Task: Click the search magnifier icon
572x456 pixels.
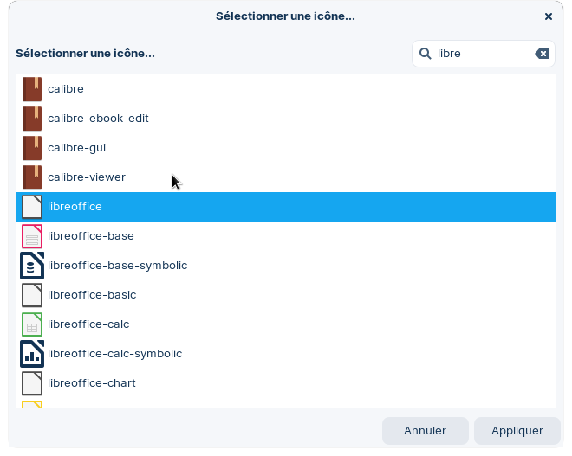Action: 426,54
